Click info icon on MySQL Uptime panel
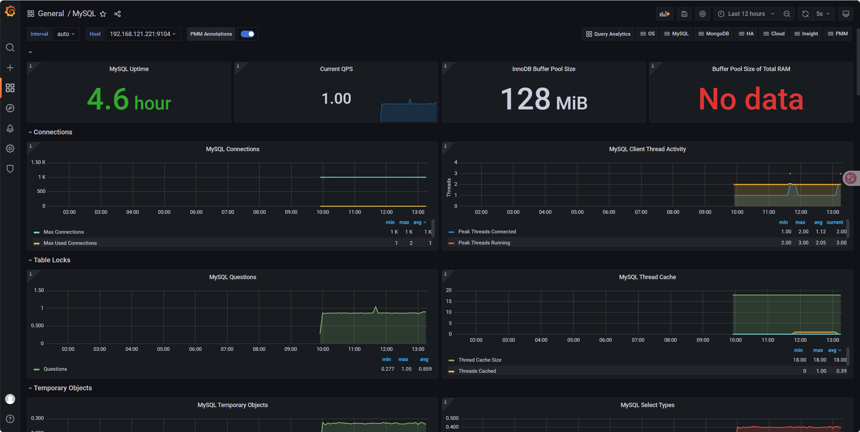This screenshot has height=432, width=860. point(31,66)
